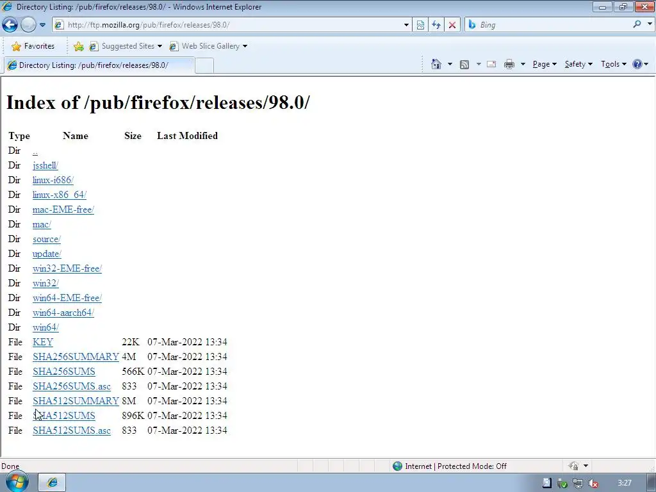Click the magnifier search icon
This screenshot has width=656, height=492.
click(x=637, y=24)
